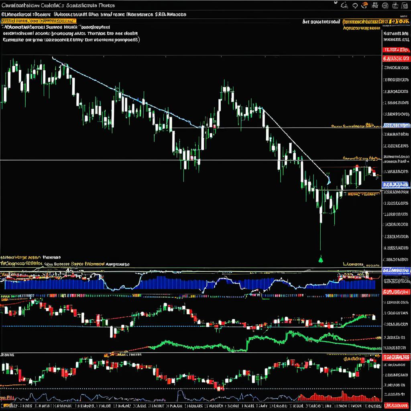The width and height of the screenshot is (411, 411).
Task: Click the grid-style icon beside the orange icon
Action: 375,5
